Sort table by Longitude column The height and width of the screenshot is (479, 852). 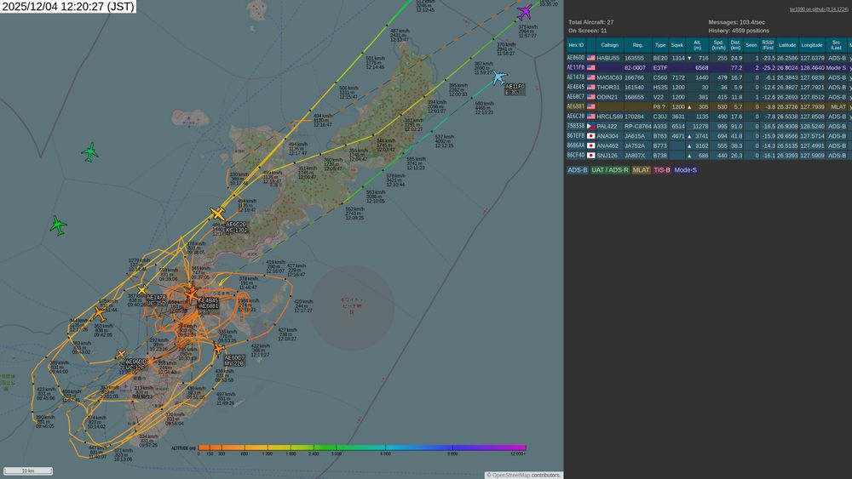tap(812, 45)
